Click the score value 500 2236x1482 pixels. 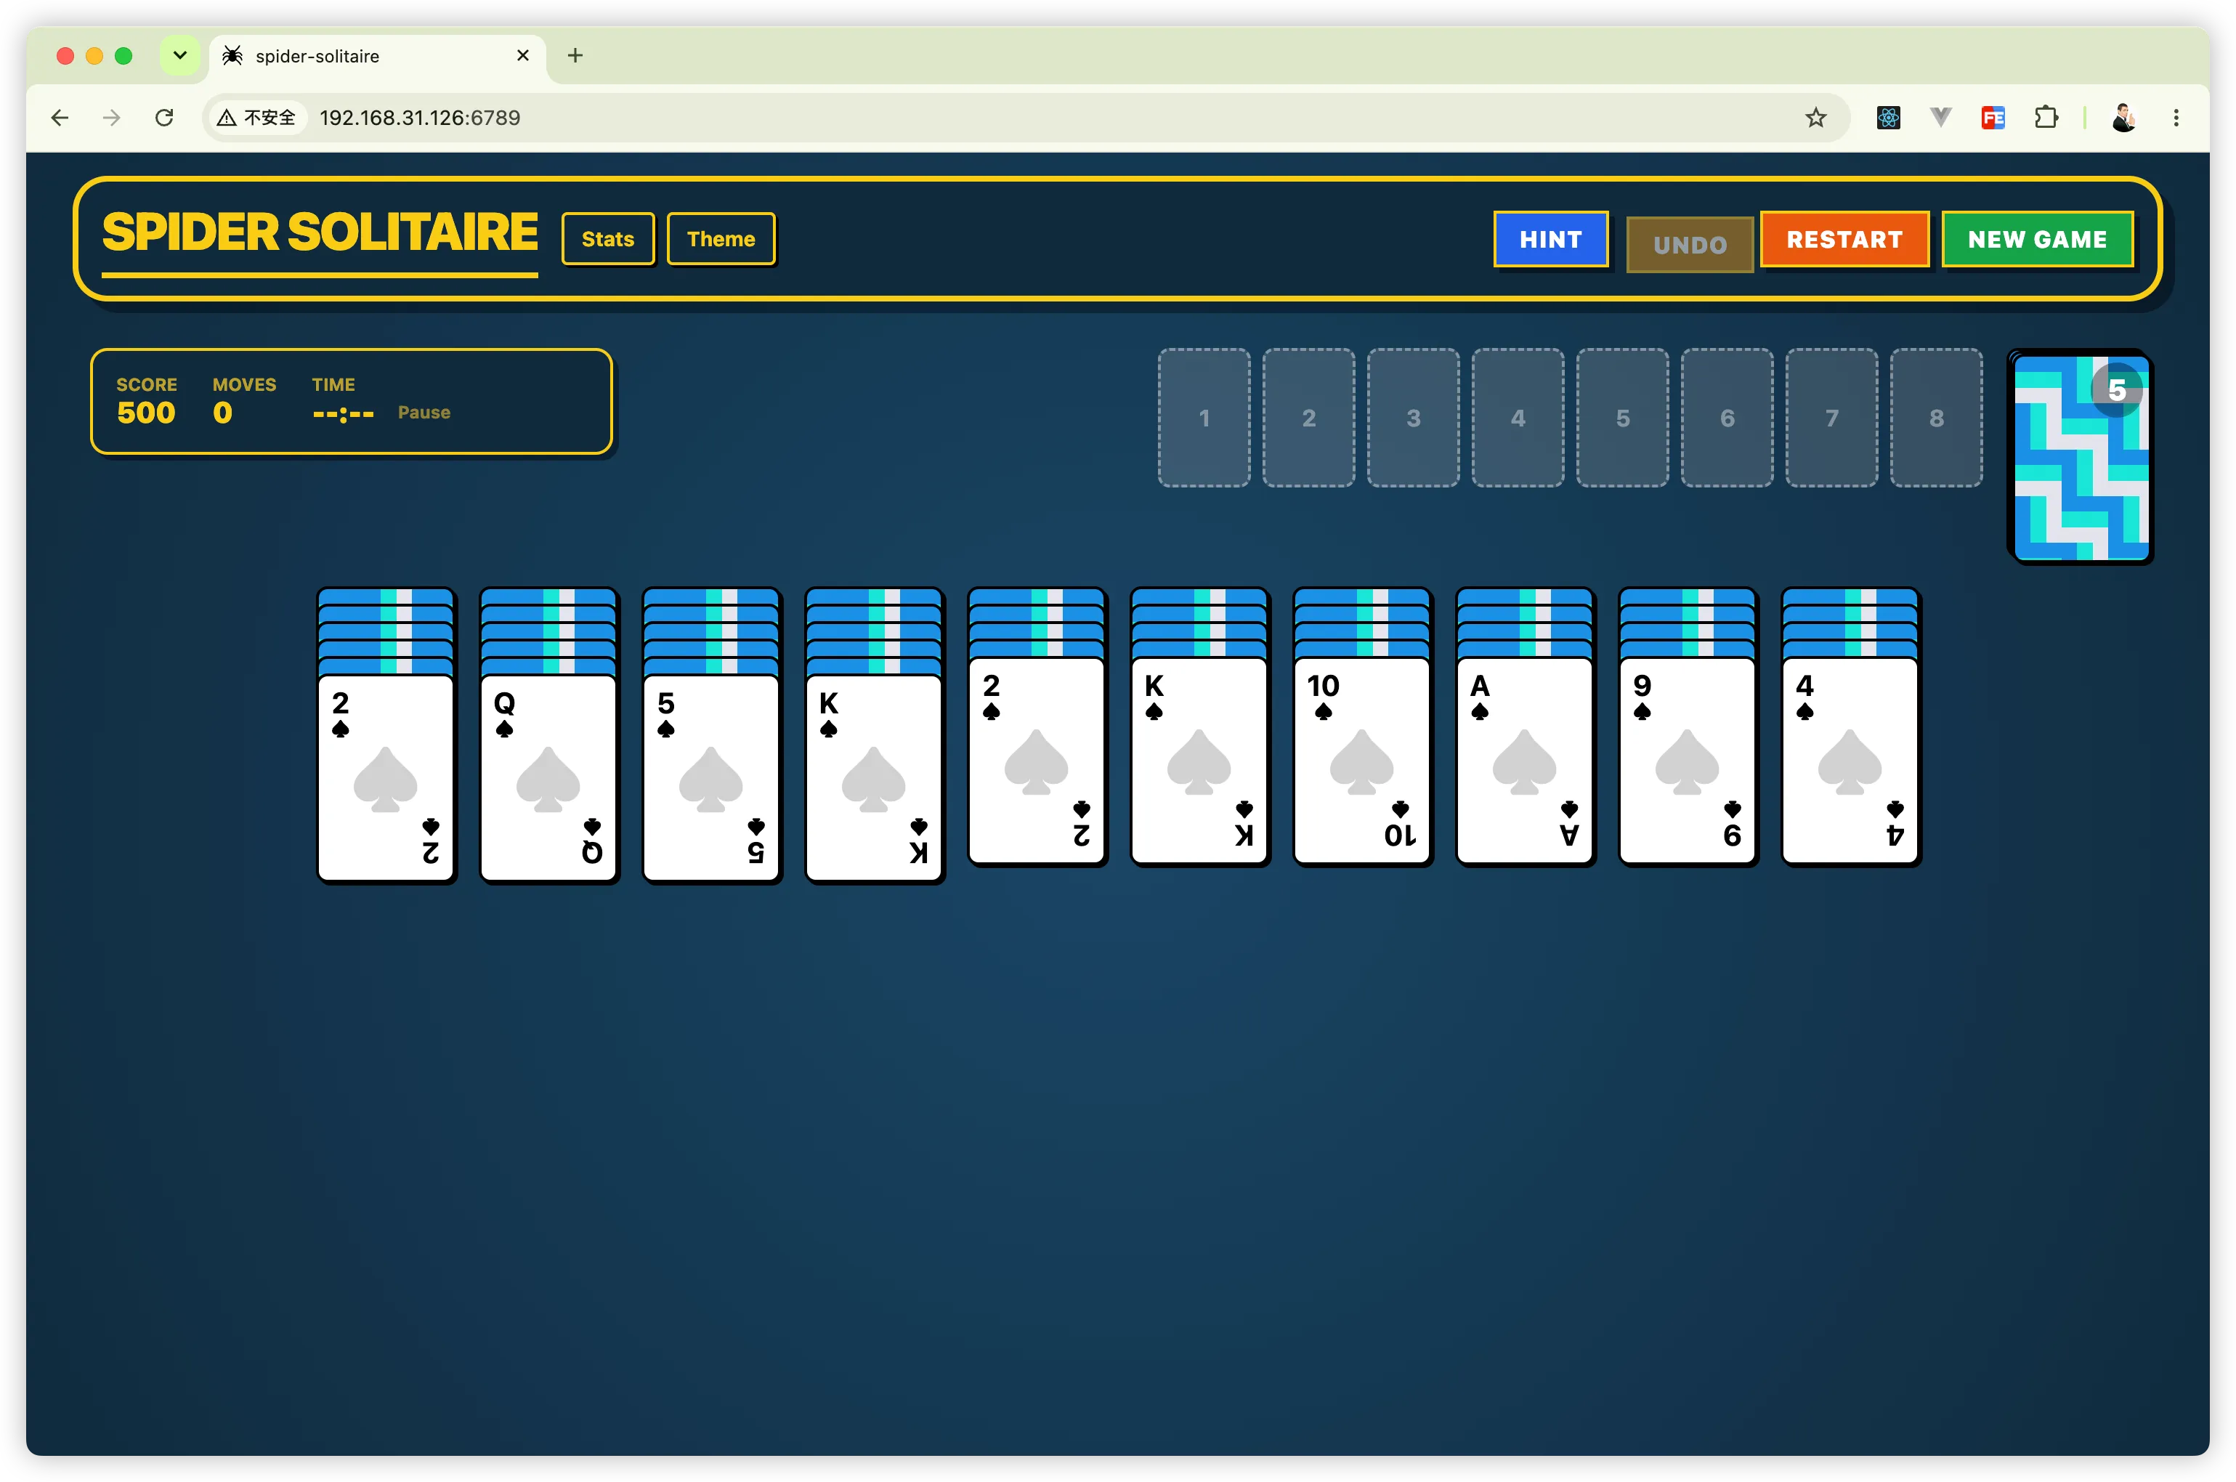(145, 413)
